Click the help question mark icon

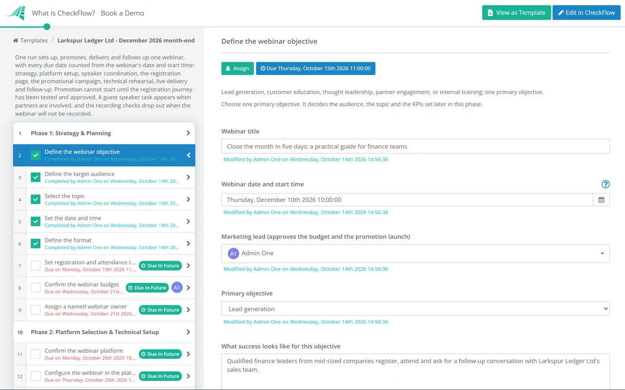point(605,184)
